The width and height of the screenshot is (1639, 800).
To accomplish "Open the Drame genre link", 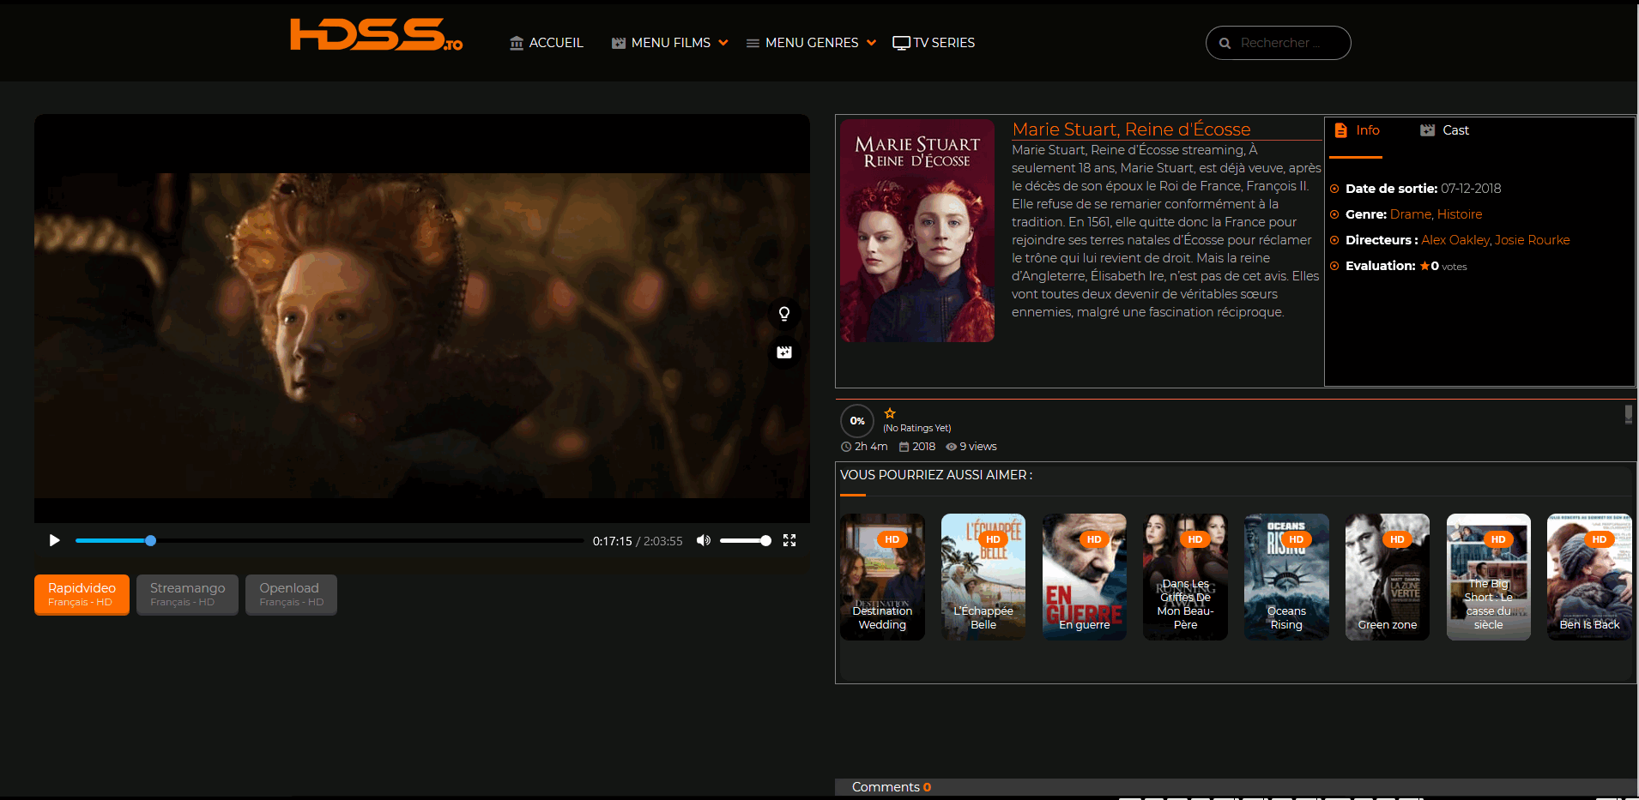I will tap(1410, 214).
